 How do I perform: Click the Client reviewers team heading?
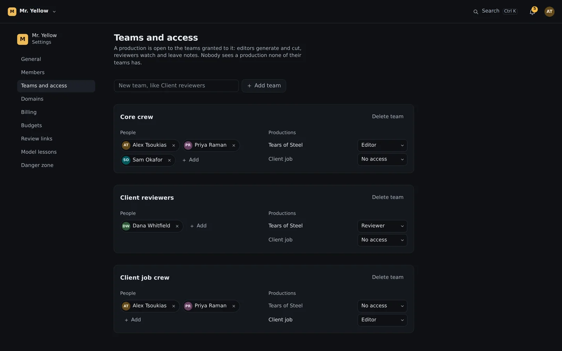tap(147, 198)
